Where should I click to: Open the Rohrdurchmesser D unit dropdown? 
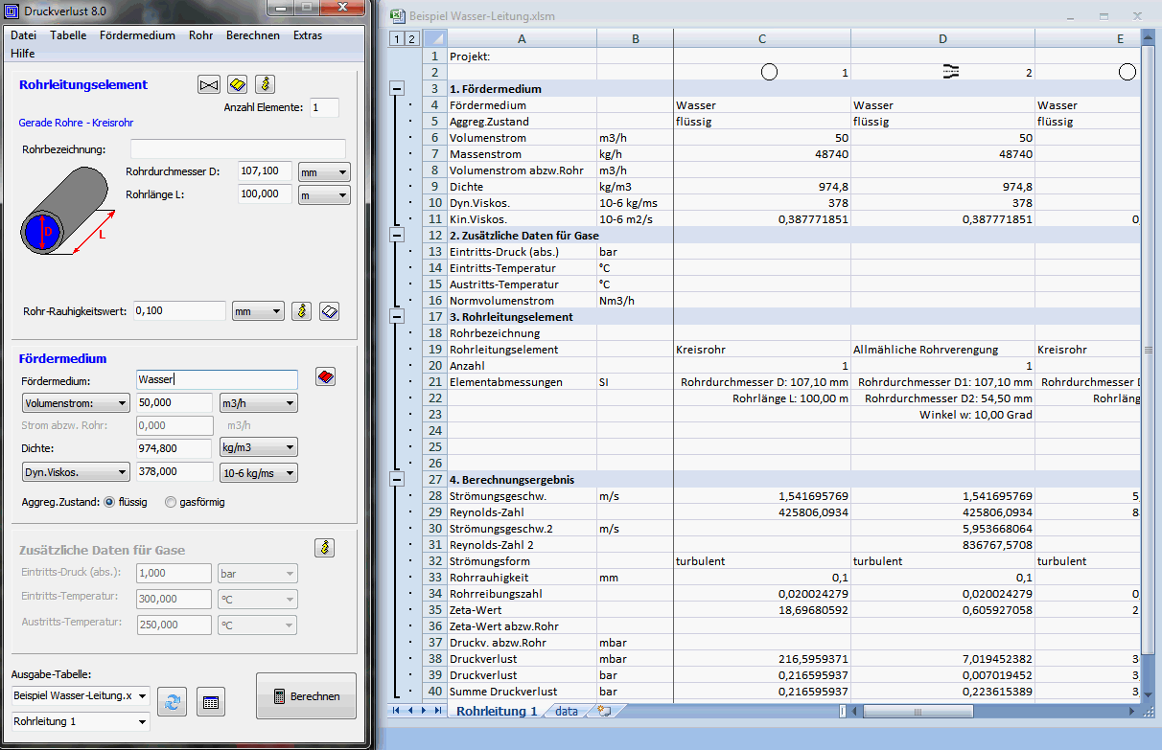(324, 172)
